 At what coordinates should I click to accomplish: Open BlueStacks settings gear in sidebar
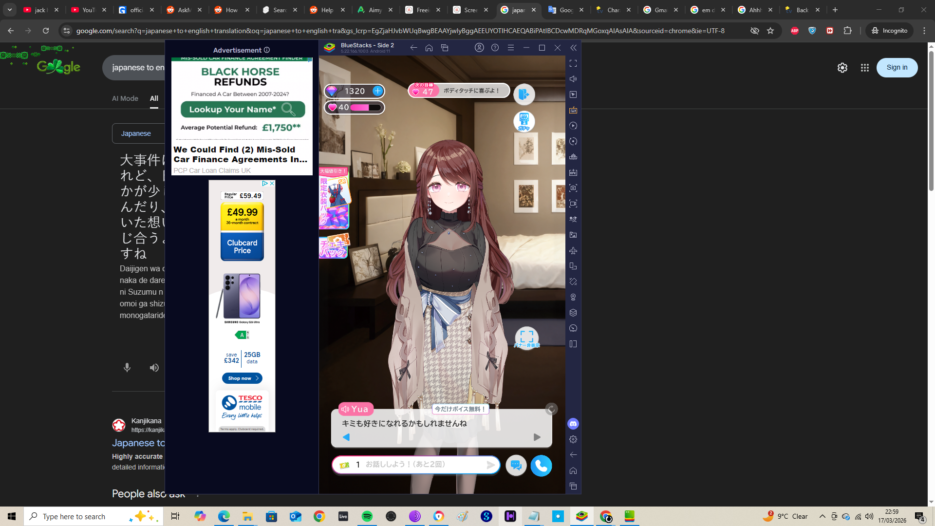pos(573,439)
